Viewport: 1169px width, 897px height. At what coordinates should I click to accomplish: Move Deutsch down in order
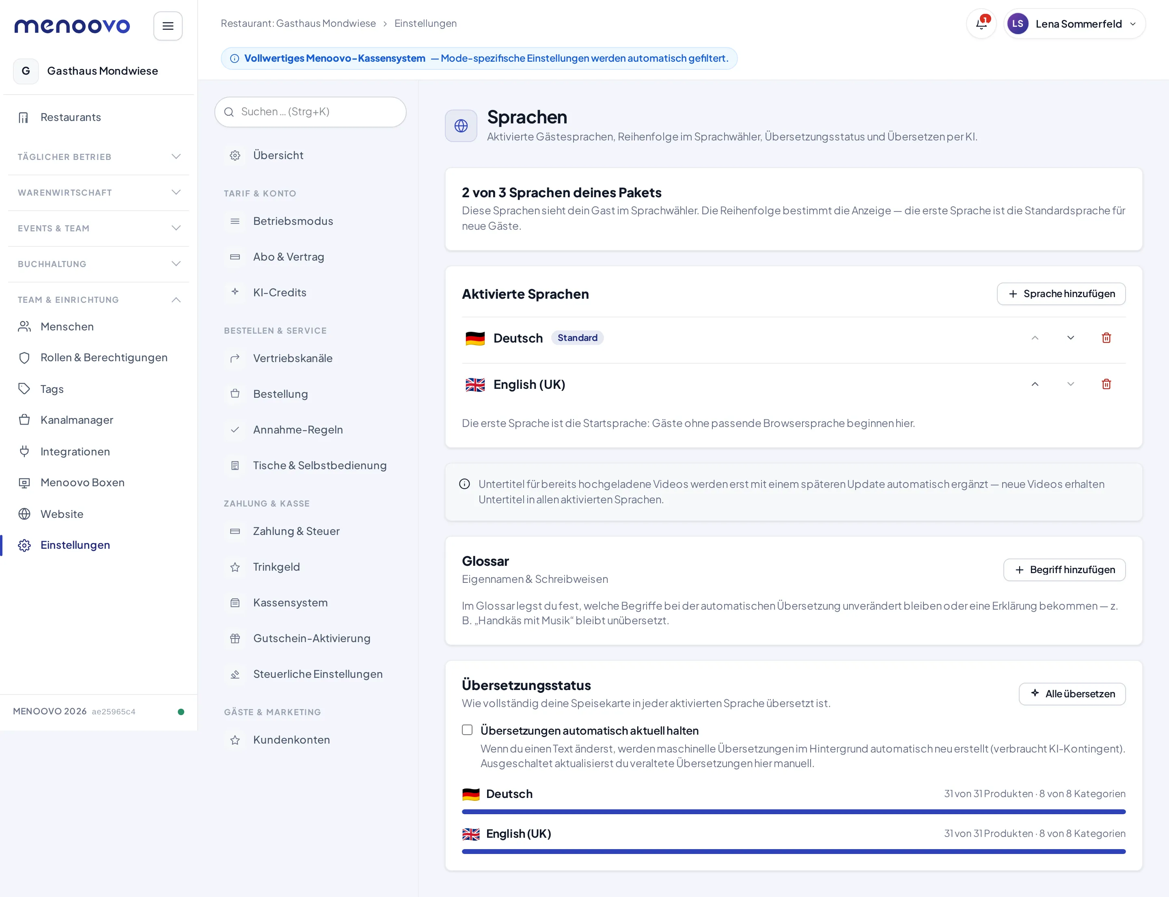(x=1070, y=337)
